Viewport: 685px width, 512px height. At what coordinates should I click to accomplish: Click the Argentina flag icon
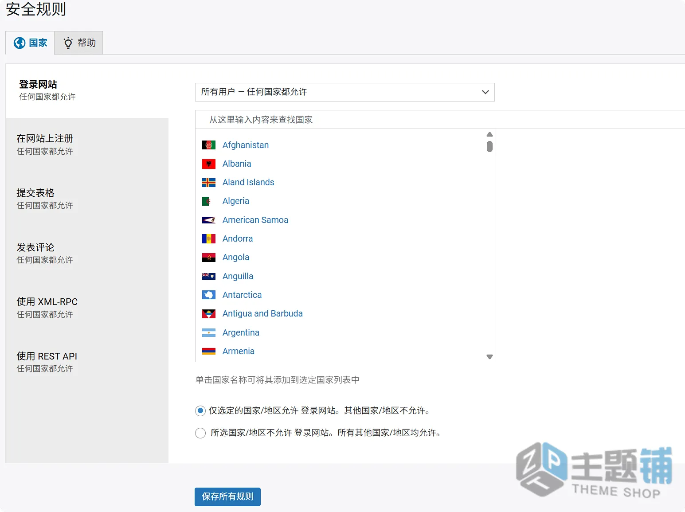[209, 332]
